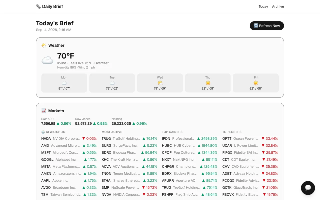
Task: Click the Daily Brief site title
Action: [52, 6]
